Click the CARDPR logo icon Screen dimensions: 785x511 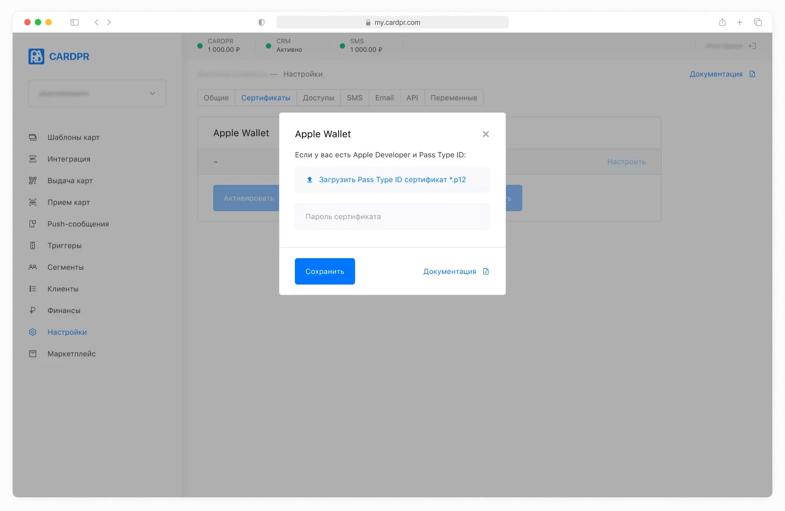[36, 56]
